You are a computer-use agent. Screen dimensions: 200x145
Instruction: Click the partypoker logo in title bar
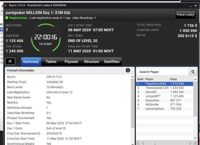click(6, 5)
